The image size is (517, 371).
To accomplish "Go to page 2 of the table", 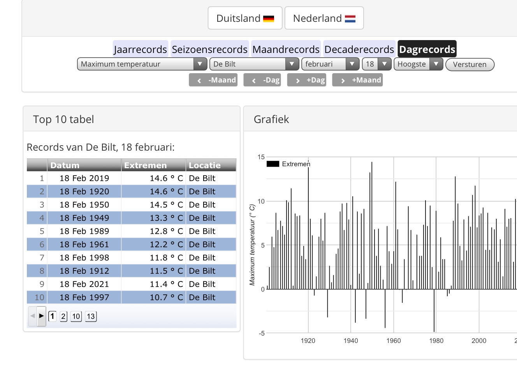I will (63, 316).
